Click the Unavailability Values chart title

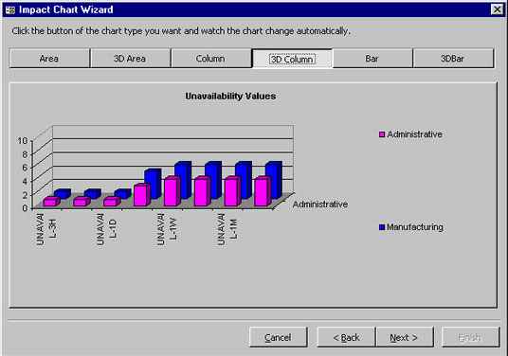230,97
